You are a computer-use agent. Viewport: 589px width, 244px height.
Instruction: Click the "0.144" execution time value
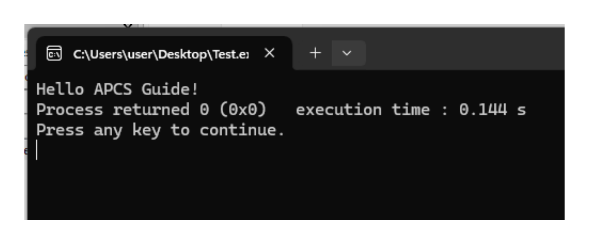click(483, 110)
